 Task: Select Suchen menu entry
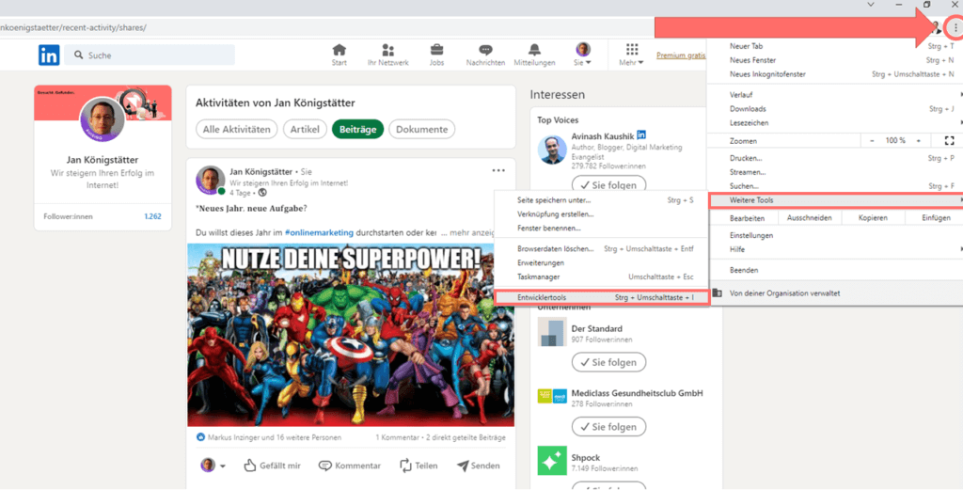pyautogui.click(x=835, y=186)
